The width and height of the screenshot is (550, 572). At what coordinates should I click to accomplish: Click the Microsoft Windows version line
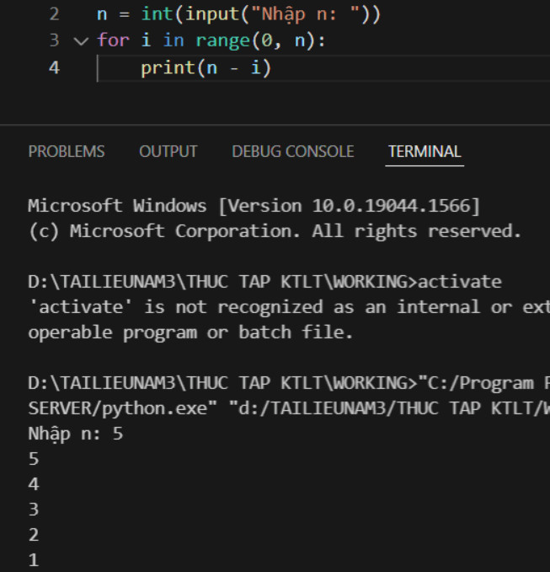pos(254,206)
